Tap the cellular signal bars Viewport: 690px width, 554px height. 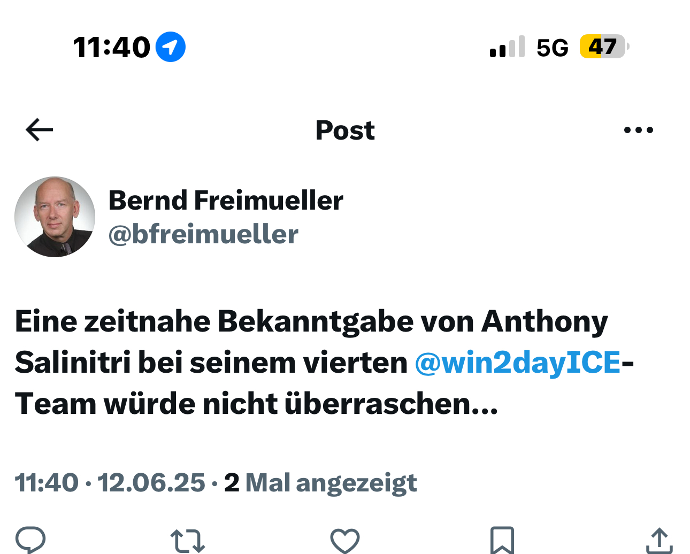click(507, 48)
